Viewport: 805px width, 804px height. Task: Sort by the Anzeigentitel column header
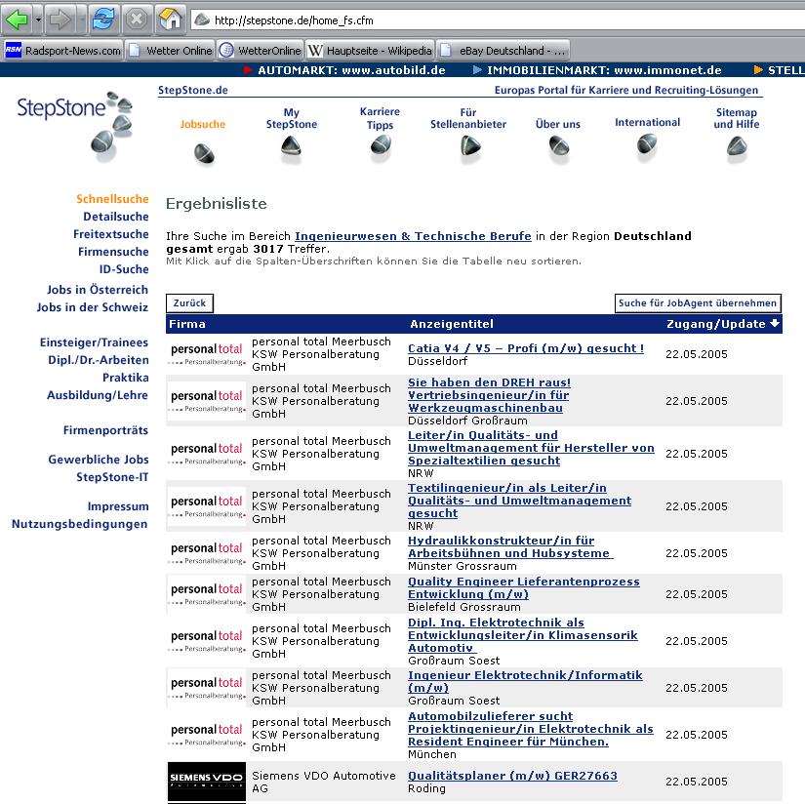(x=451, y=324)
